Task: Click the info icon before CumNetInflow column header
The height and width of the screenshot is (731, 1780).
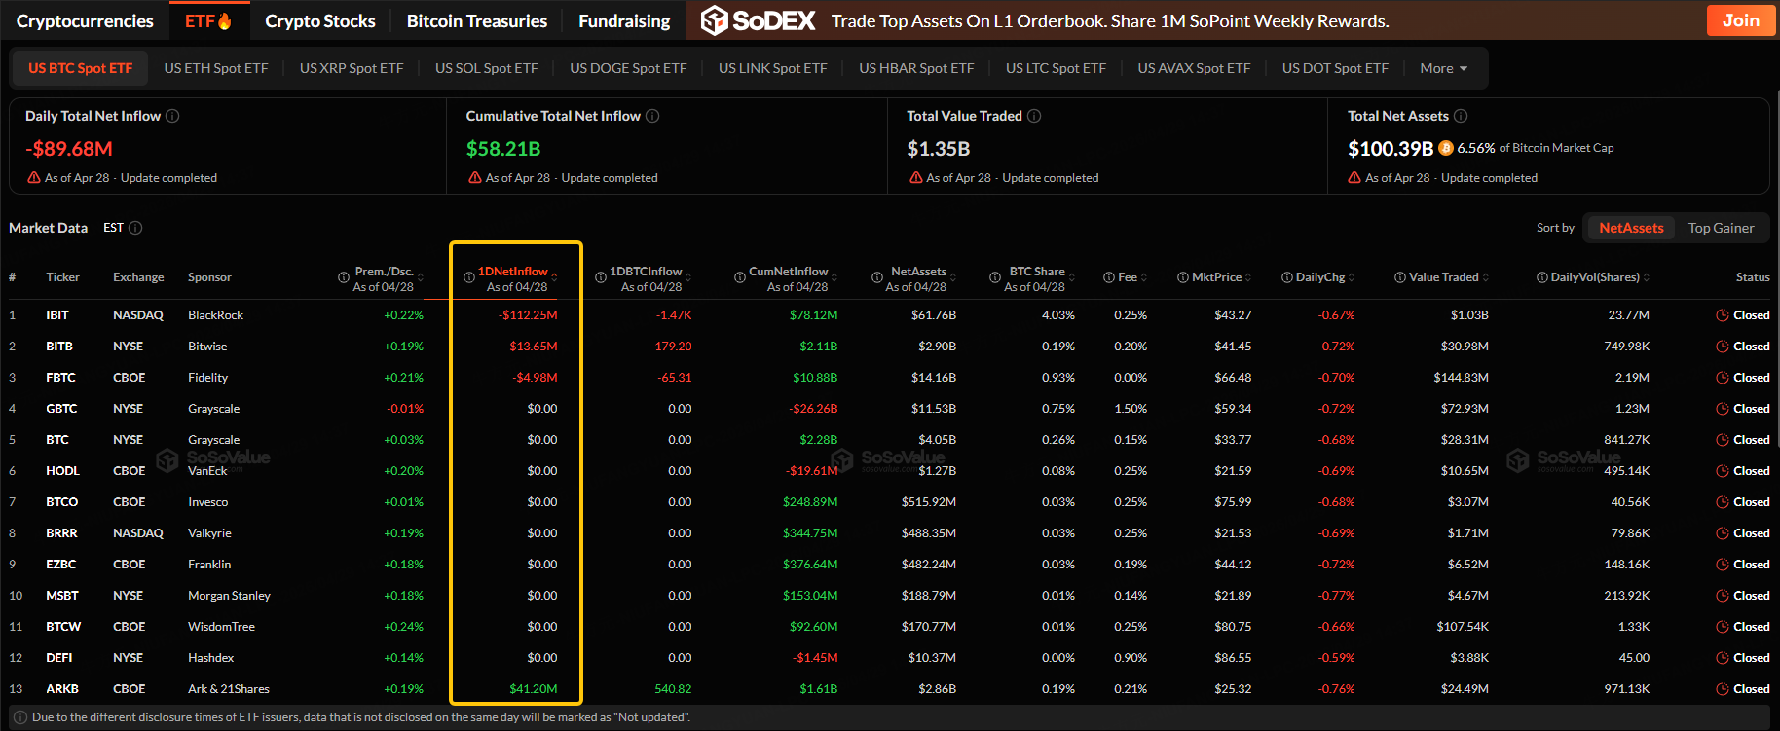Action: coord(740,277)
